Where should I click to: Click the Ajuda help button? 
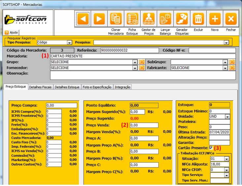click(12, 33)
